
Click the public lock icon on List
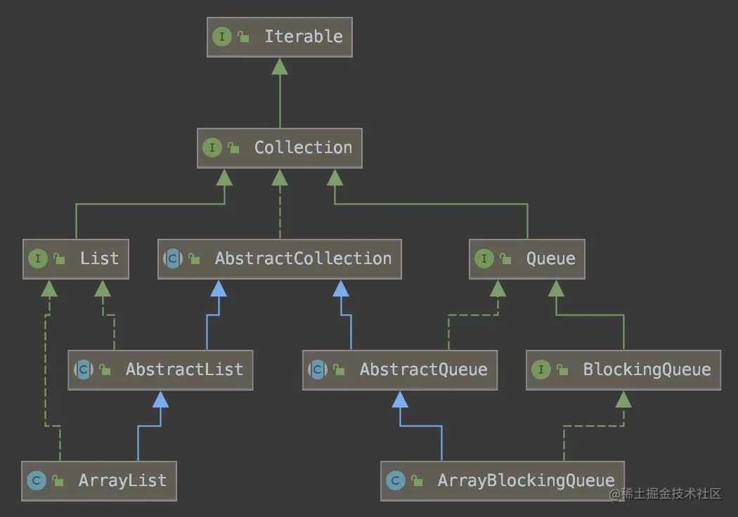(x=59, y=258)
